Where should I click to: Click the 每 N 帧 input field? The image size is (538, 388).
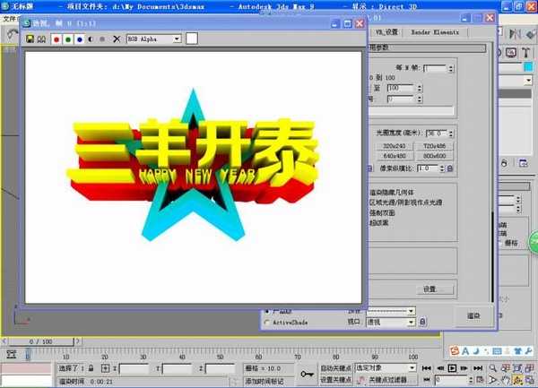(x=435, y=68)
